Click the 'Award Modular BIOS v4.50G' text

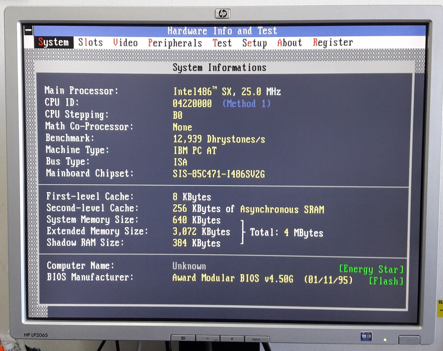pyautogui.click(x=233, y=278)
